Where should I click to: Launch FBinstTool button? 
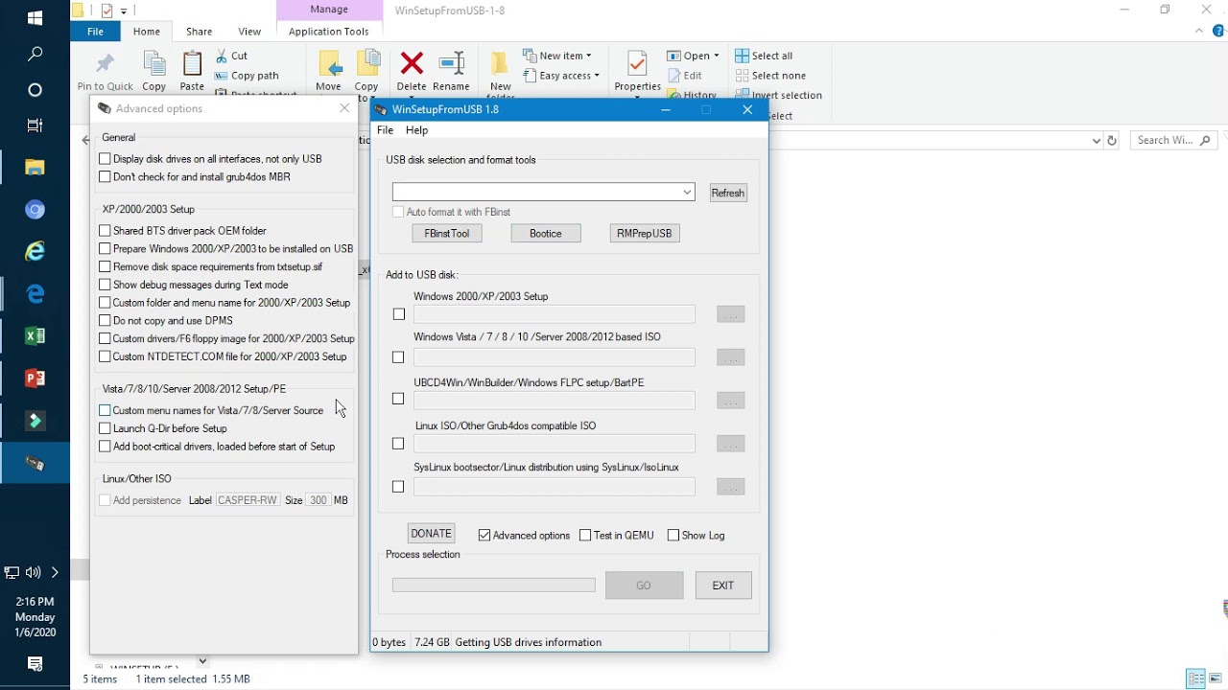447,233
